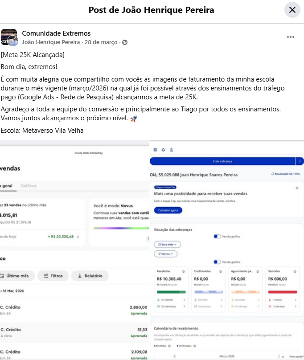The width and height of the screenshot is (304, 360).
Task: Expand the Filtros dropdown in cobranças
Action: [166, 254]
